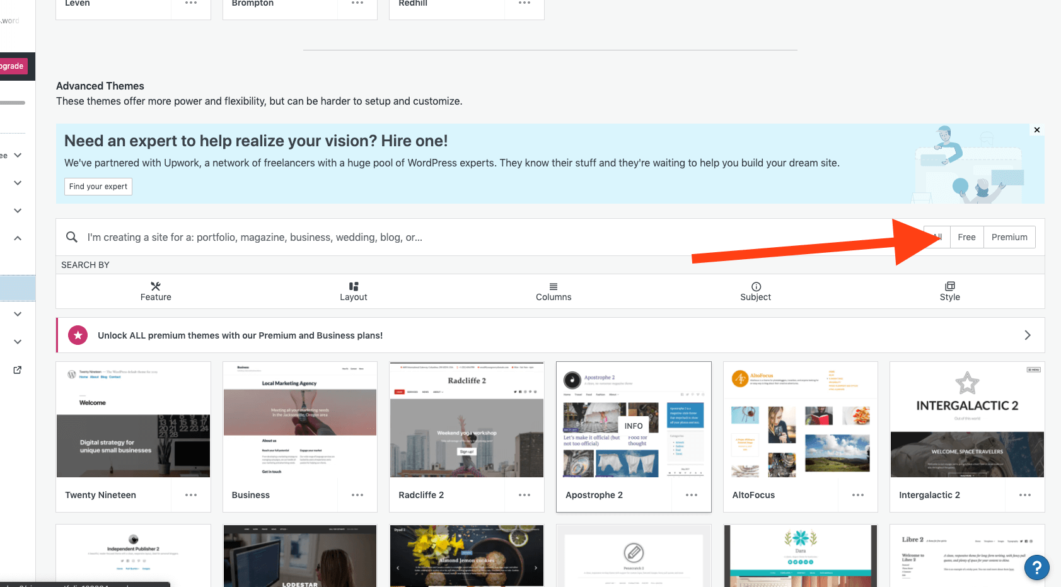Open the Penscratch 2 theme thumbnail
The image size is (1061, 587).
(634, 556)
